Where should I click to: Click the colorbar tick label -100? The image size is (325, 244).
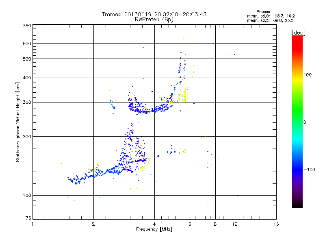(x=309, y=170)
